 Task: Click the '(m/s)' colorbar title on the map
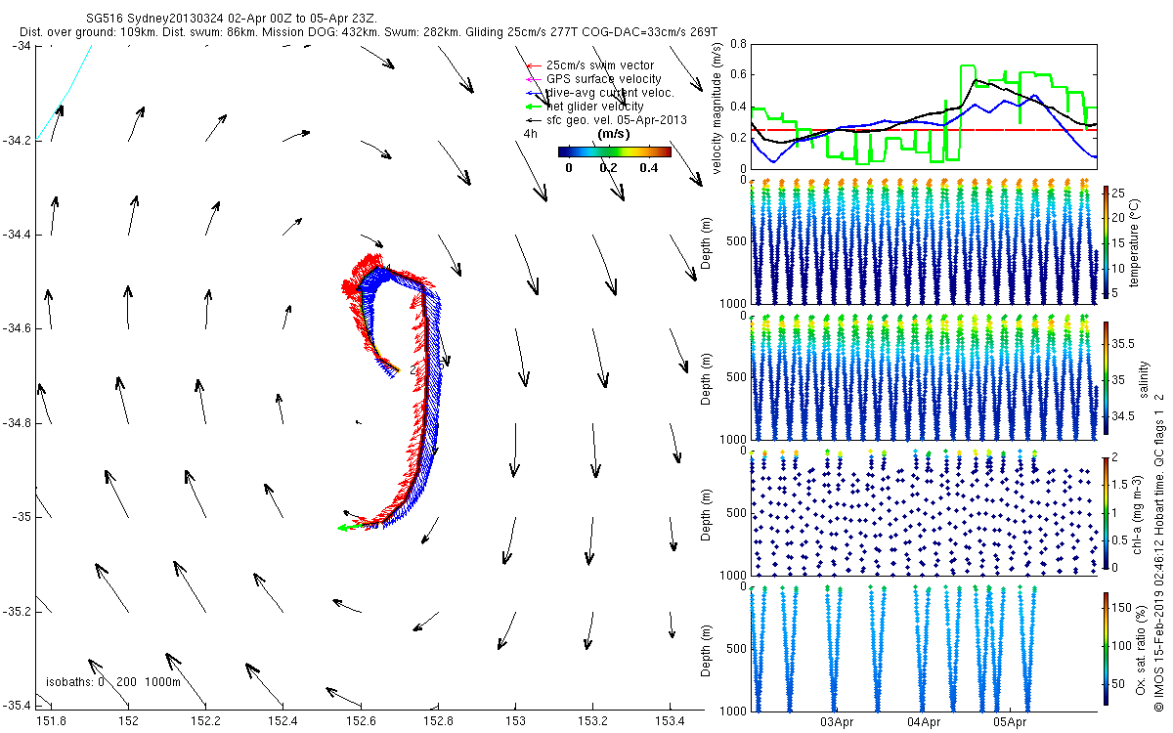pyautogui.click(x=613, y=133)
